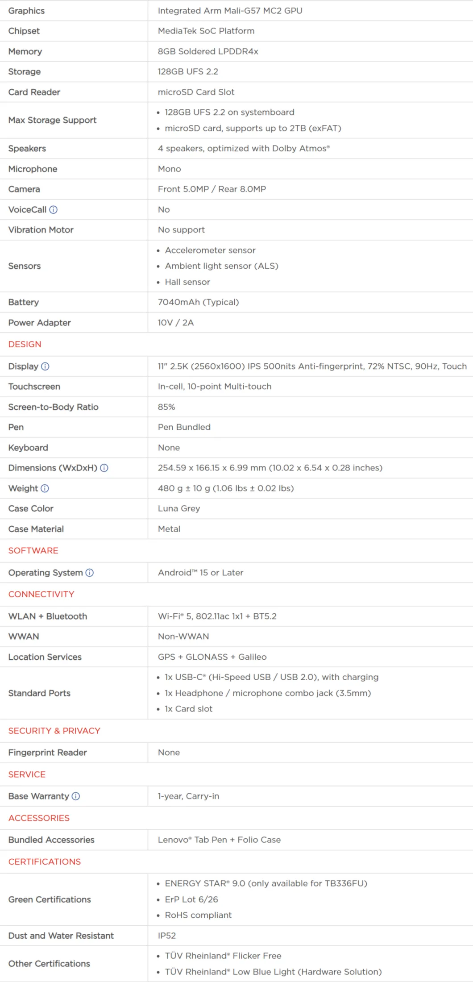Click the Battery value 7040mAh (Typical)
The width and height of the screenshot is (473, 982).
tap(198, 302)
